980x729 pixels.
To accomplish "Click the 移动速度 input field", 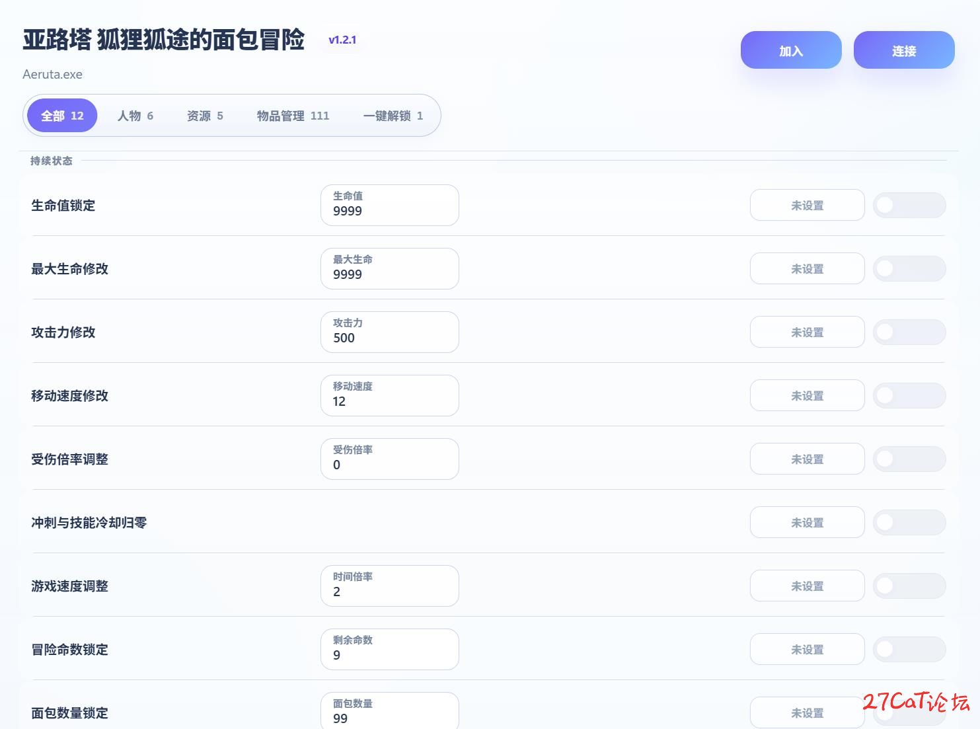I will click(389, 401).
